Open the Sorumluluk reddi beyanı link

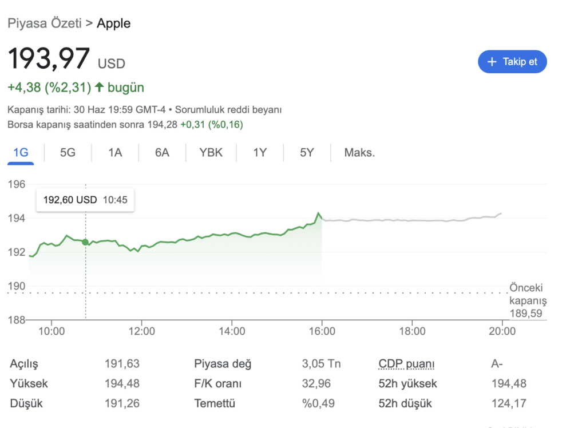pos(228,110)
